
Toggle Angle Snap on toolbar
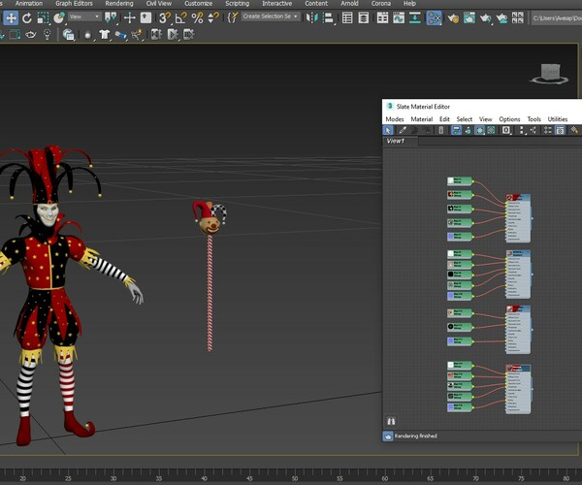181,17
